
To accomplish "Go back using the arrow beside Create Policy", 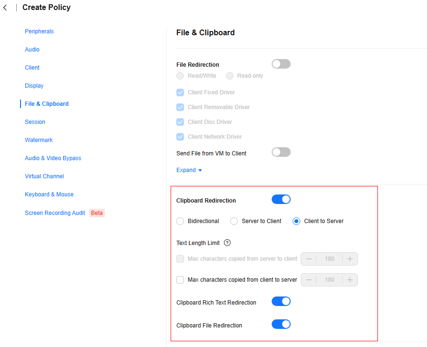I will point(5,8).
